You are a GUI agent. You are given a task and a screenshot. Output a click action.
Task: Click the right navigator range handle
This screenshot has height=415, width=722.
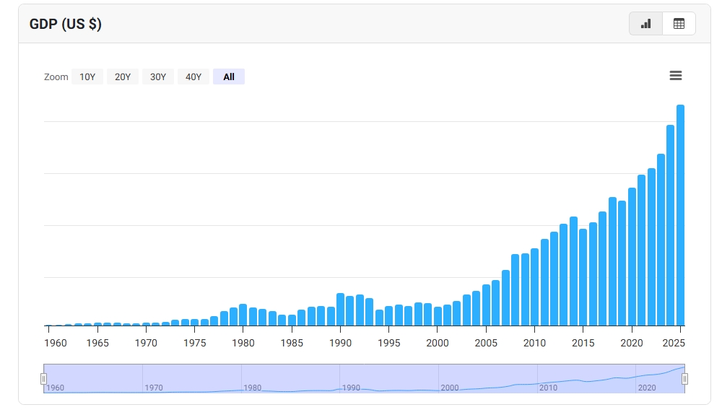tap(684, 379)
